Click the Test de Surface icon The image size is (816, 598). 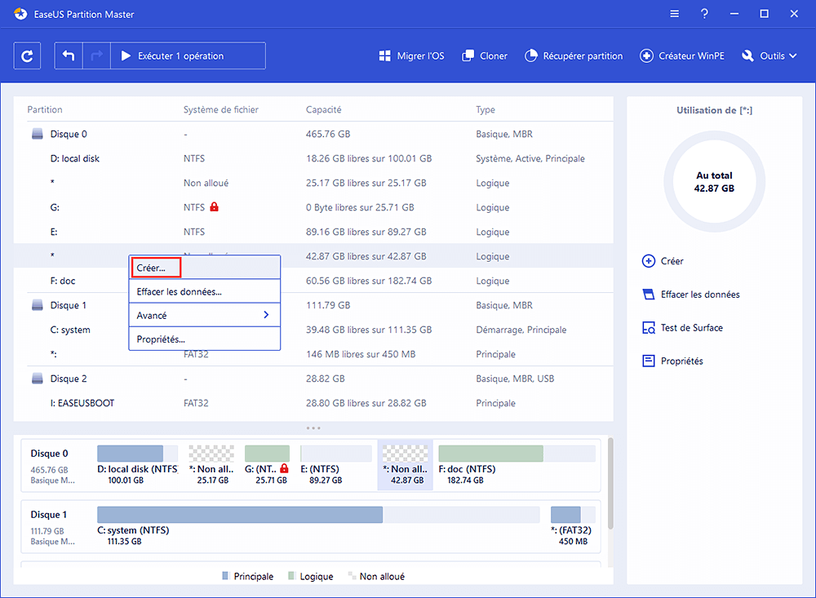(649, 328)
